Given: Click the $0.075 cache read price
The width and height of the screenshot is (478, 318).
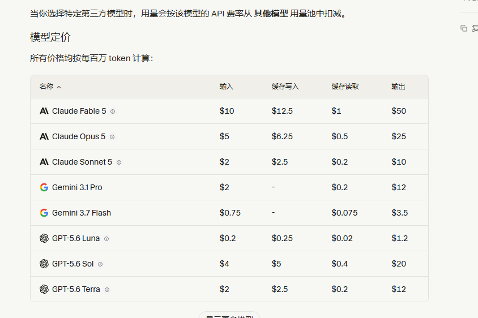Looking at the screenshot, I should coord(344,213).
